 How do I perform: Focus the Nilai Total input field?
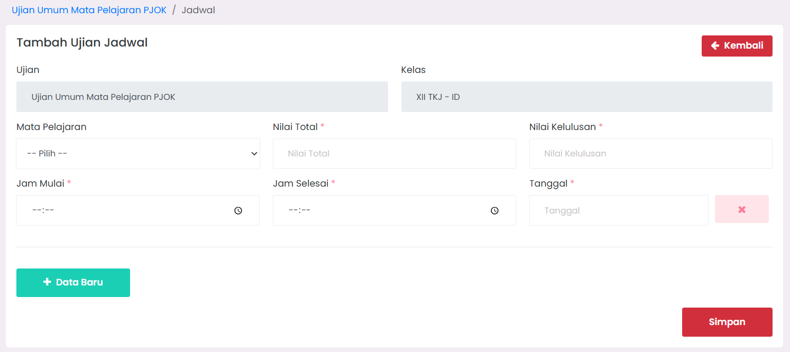pyautogui.click(x=394, y=154)
